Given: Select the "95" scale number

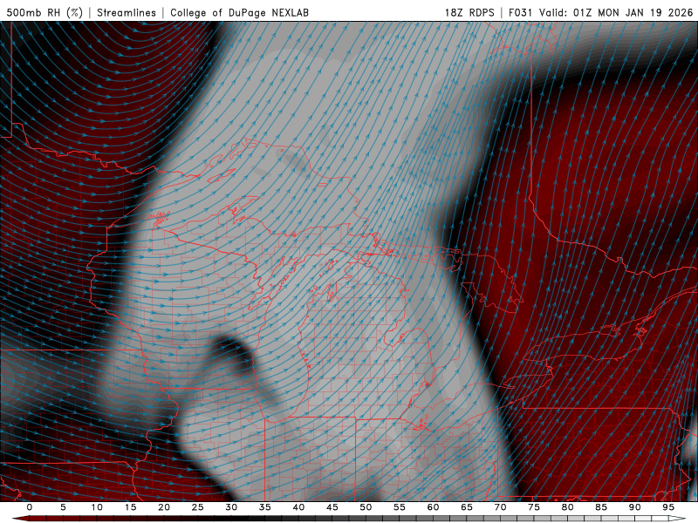Looking at the screenshot, I should point(668,507).
